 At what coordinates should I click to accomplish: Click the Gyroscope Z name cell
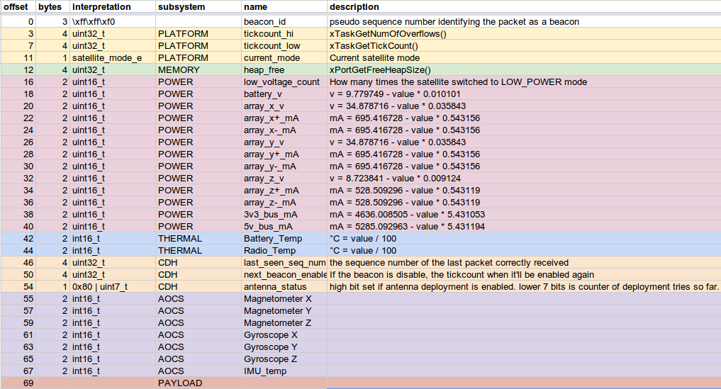[x=284, y=359]
